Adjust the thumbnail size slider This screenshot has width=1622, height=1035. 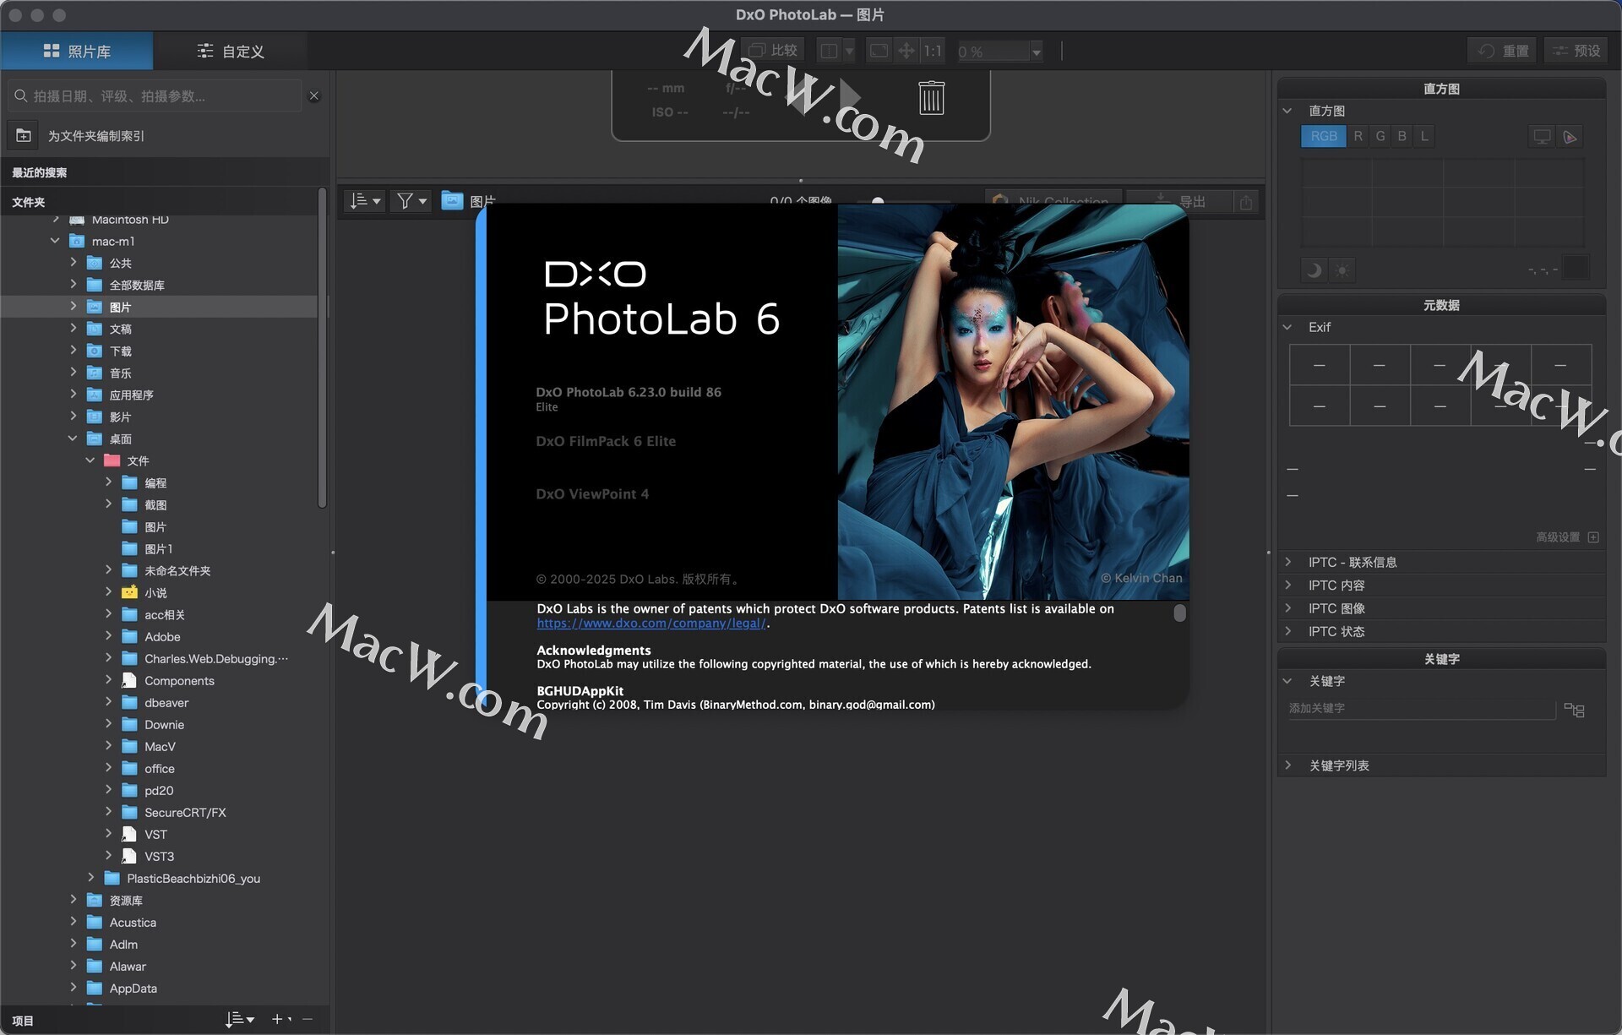pyautogui.click(x=879, y=201)
